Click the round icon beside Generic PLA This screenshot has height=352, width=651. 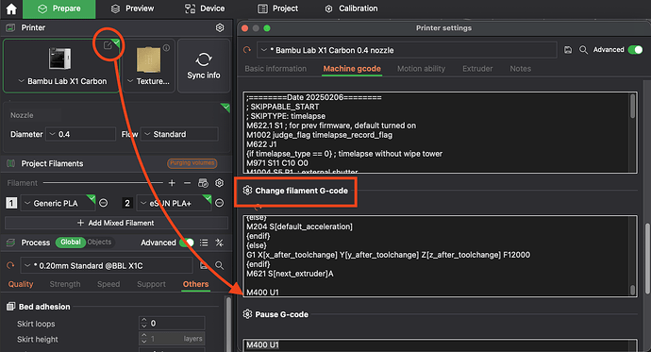click(104, 203)
